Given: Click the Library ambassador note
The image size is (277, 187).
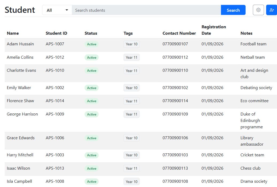Looking at the screenshot, I should coord(252,141).
